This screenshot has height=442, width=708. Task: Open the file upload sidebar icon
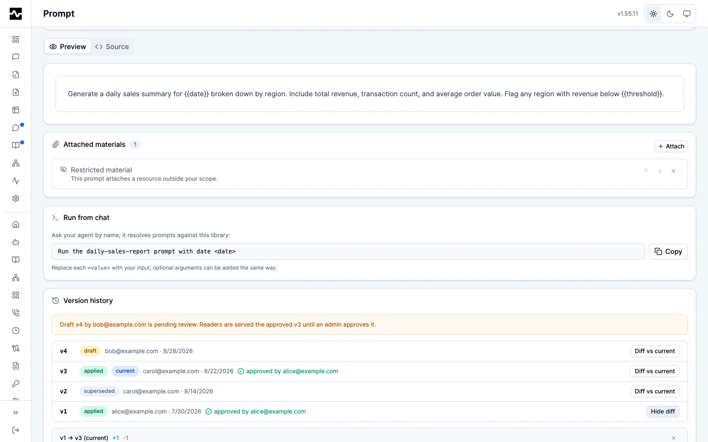[16, 92]
